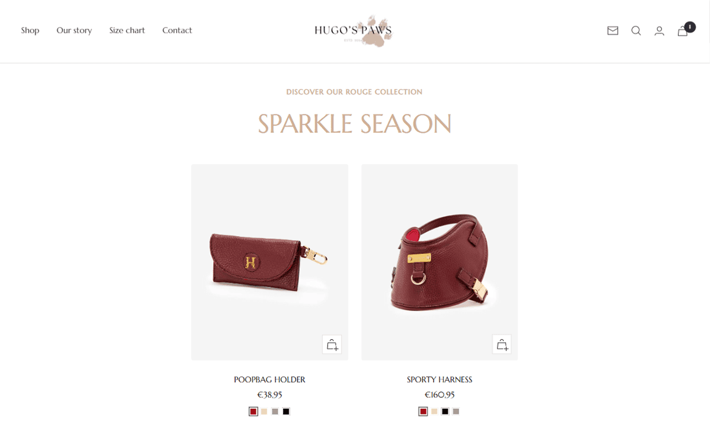
Task: Select the black swatch for Sporty Harness
Action: [445, 412]
